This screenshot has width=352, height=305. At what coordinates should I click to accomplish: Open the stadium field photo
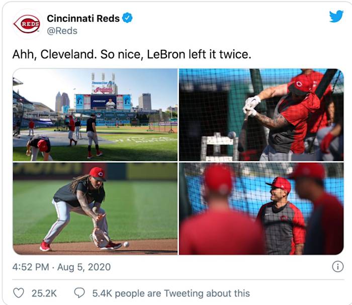tap(95, 115)
